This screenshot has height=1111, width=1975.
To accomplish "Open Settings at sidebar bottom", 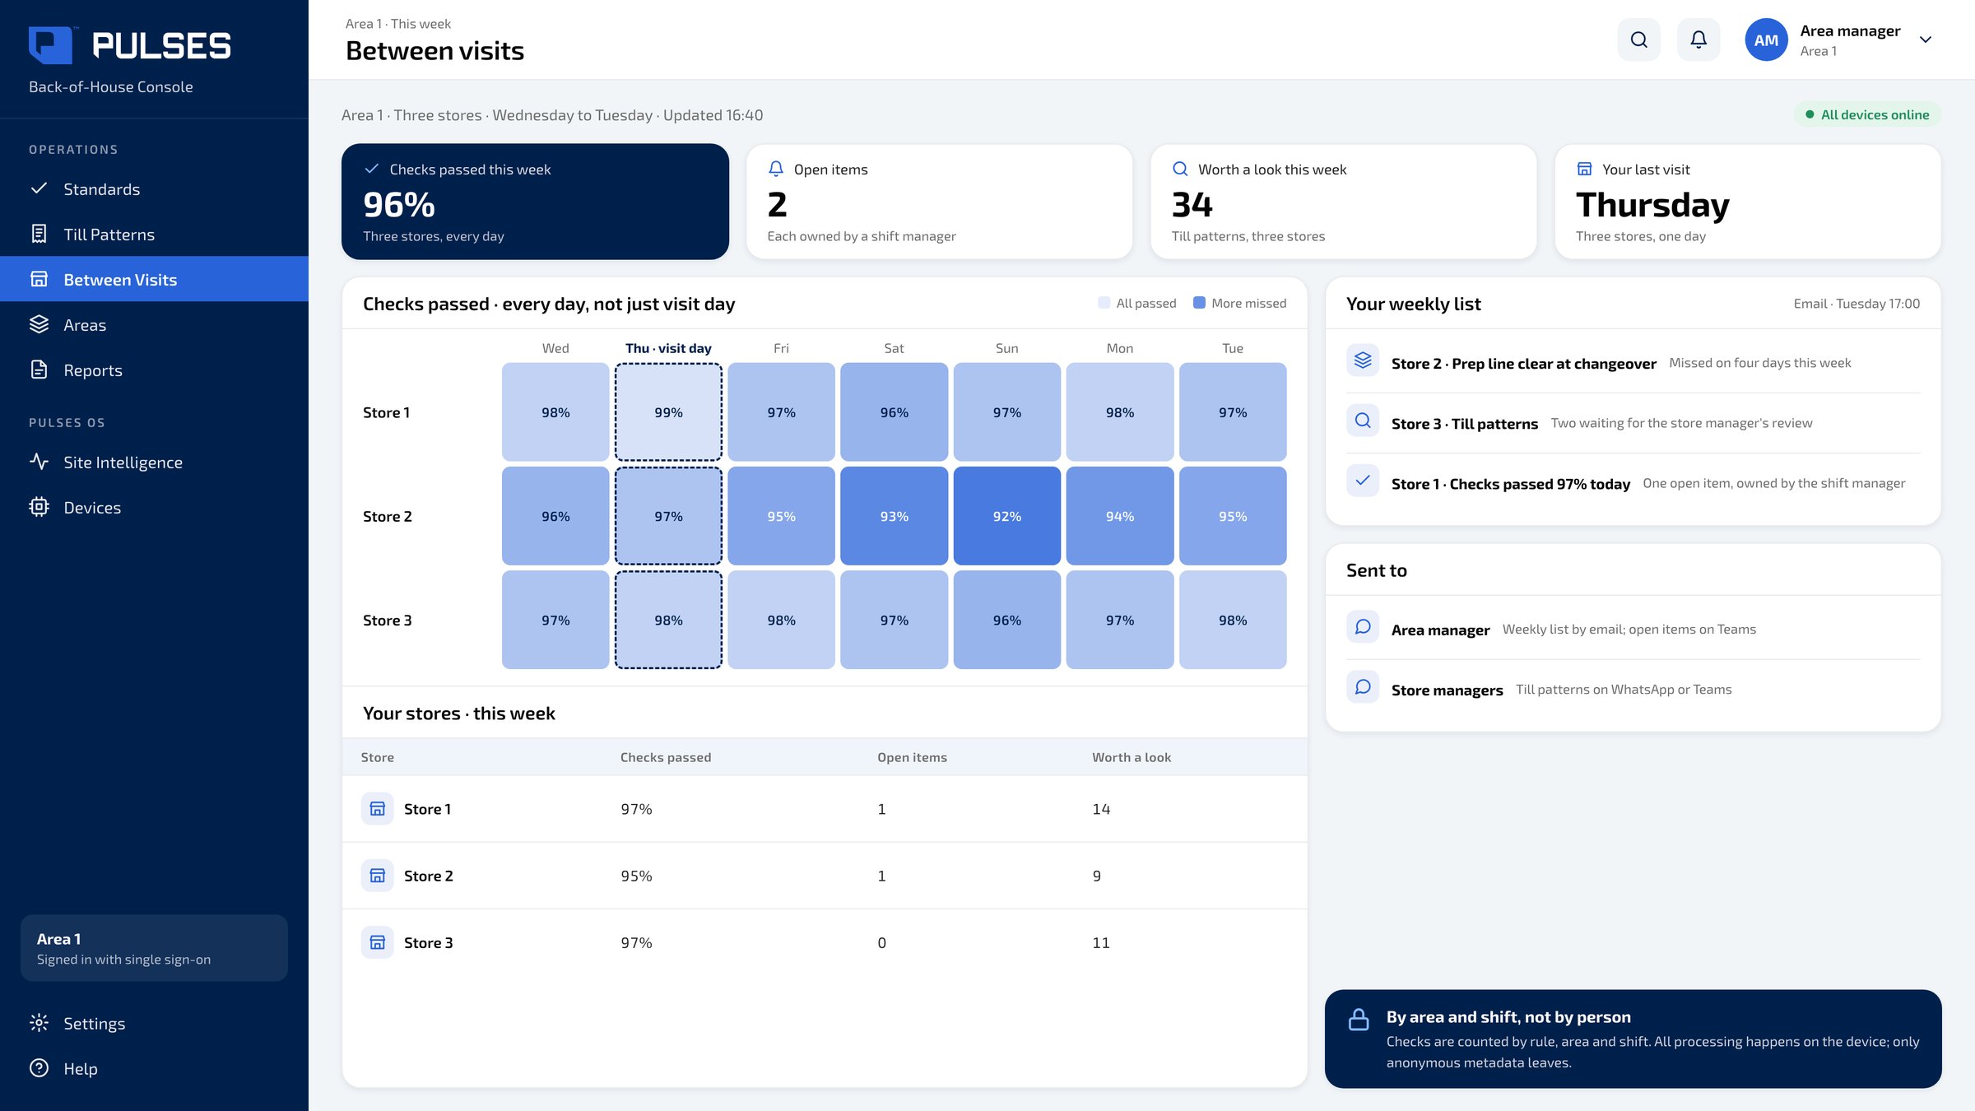I will pos(154,1024).
